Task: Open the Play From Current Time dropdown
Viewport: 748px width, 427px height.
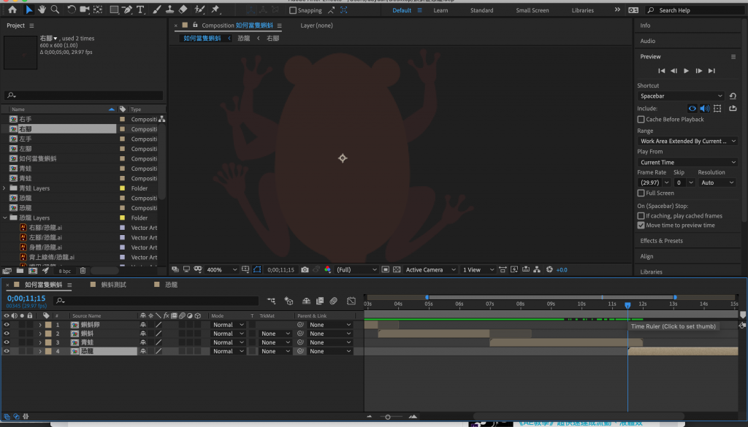Action: pos(687,162)
